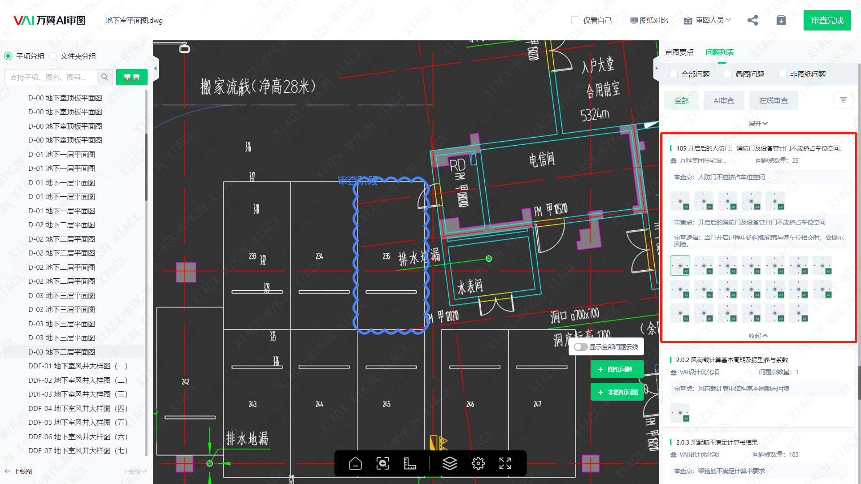
Task: Open the 审图人员 dropdown
Action: (707, 20)
